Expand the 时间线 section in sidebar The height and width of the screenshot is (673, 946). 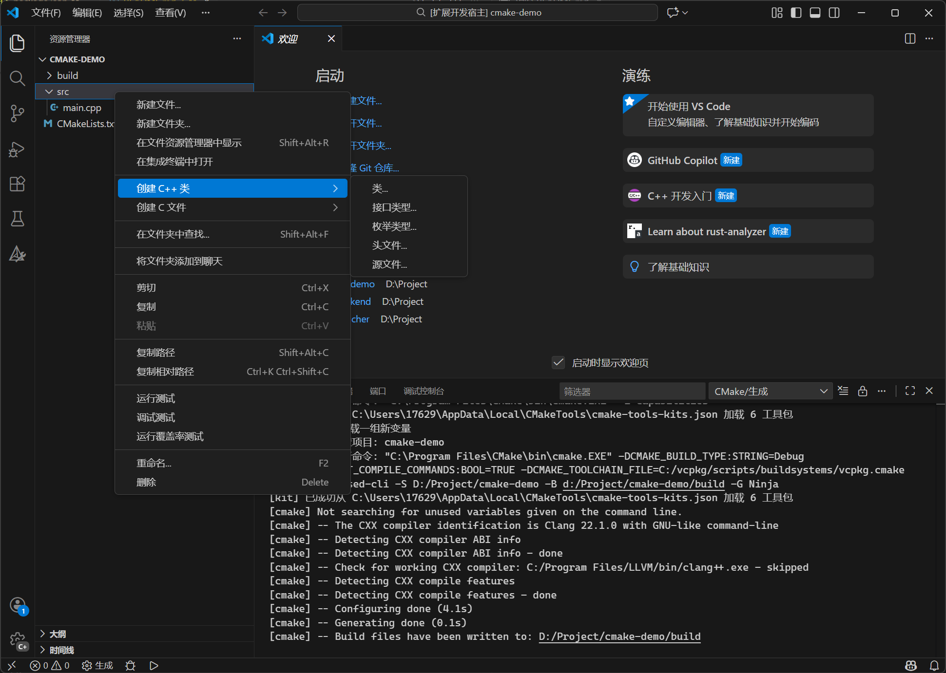pyautogui.click(x=61, y=650)
